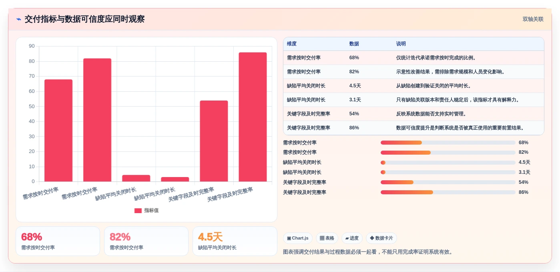Screen dimensions: 560x272
Task: Select the 86% progress bar
Action: [x=448, y=193]
